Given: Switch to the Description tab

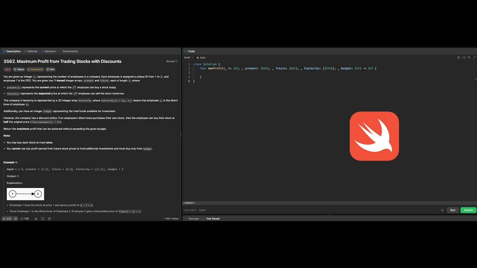Looking at the screenshot, I should coord(12,51).
